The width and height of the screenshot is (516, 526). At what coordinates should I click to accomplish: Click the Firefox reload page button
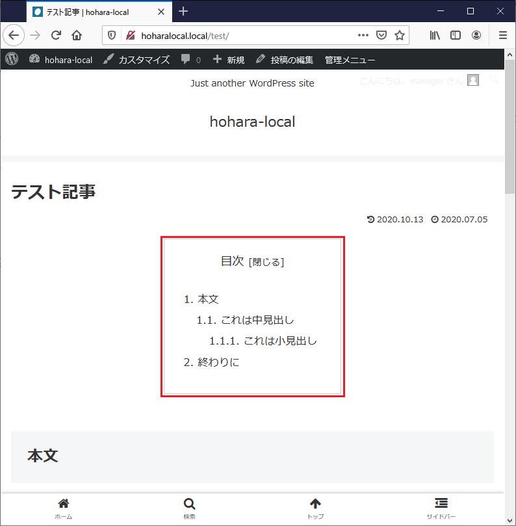tap(56, 35)
